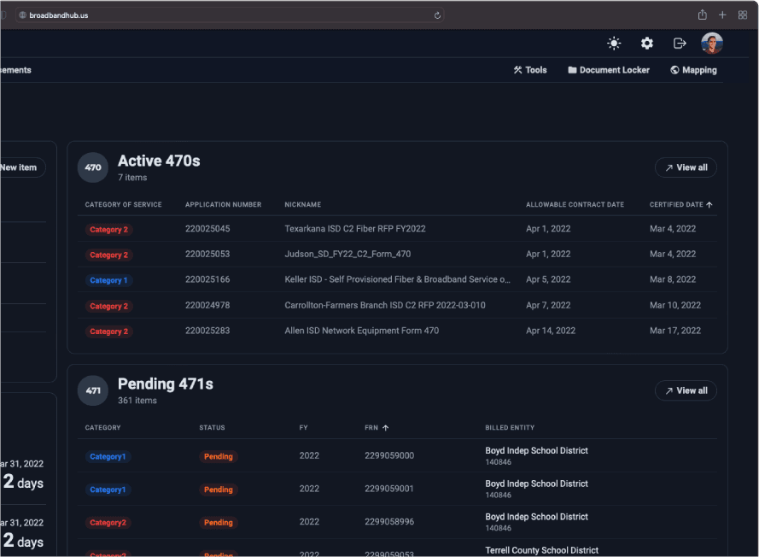
Task: Open the Texarkana ISD C2 Fiber RFP row
Action: pos(354,229)
